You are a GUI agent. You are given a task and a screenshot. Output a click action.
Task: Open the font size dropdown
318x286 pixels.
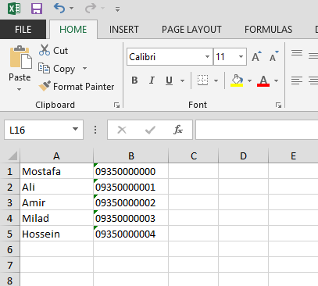241,56
